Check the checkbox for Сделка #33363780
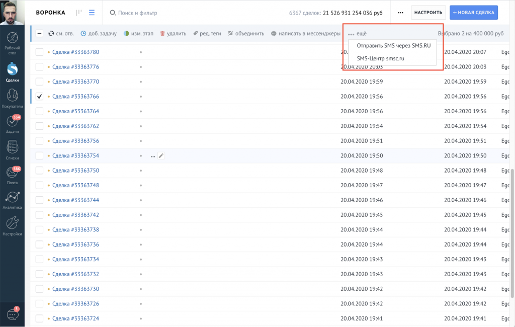Screen dimensions: 515x327 40,52
